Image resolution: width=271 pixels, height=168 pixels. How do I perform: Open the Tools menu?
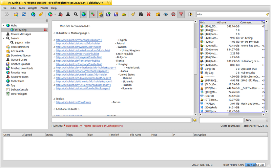(22, 8)
